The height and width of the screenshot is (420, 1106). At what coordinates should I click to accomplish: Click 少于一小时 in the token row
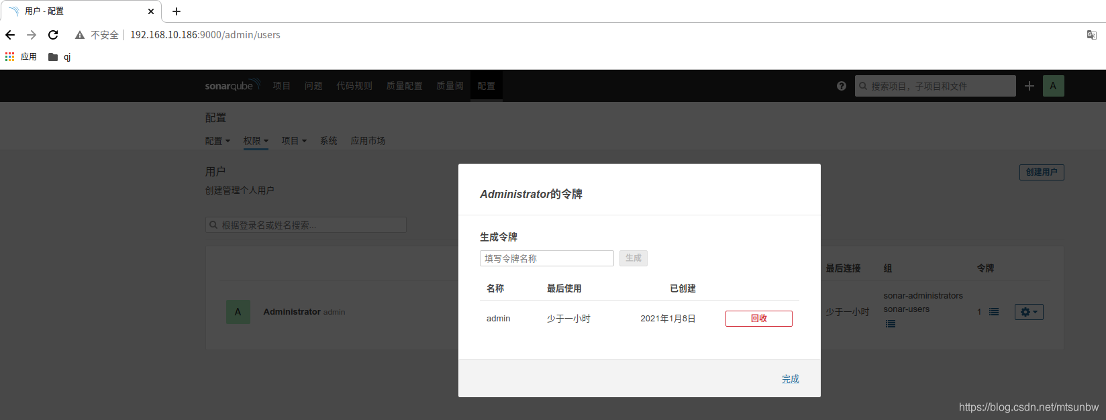pos(568,319)
